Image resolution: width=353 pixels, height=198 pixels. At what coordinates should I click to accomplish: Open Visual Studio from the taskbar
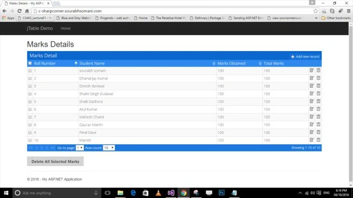click(x=171, y=193)
